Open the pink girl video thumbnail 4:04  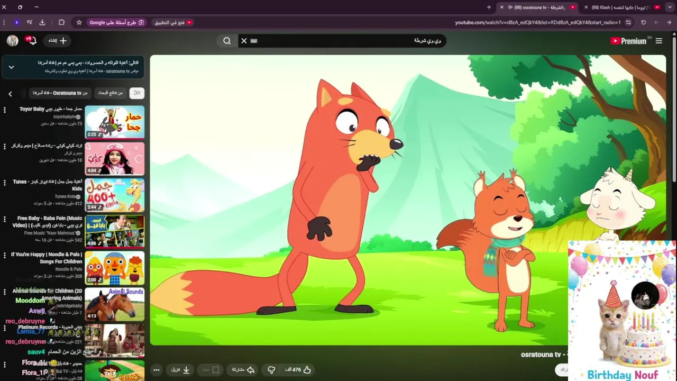pyautogui.click(x=115, y=158)
